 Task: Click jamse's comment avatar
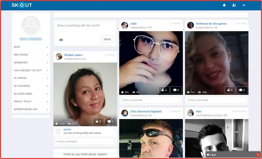pos(58,131)
